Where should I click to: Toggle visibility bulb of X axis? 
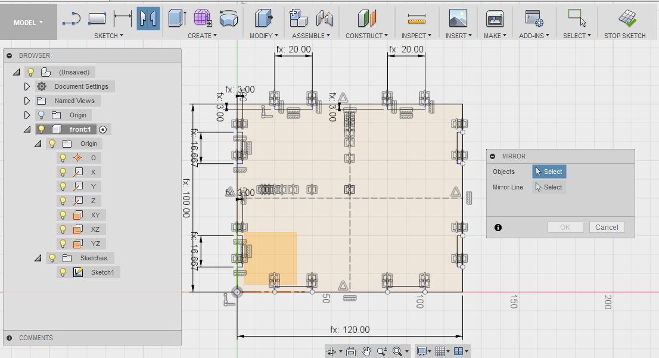(63, 172)
